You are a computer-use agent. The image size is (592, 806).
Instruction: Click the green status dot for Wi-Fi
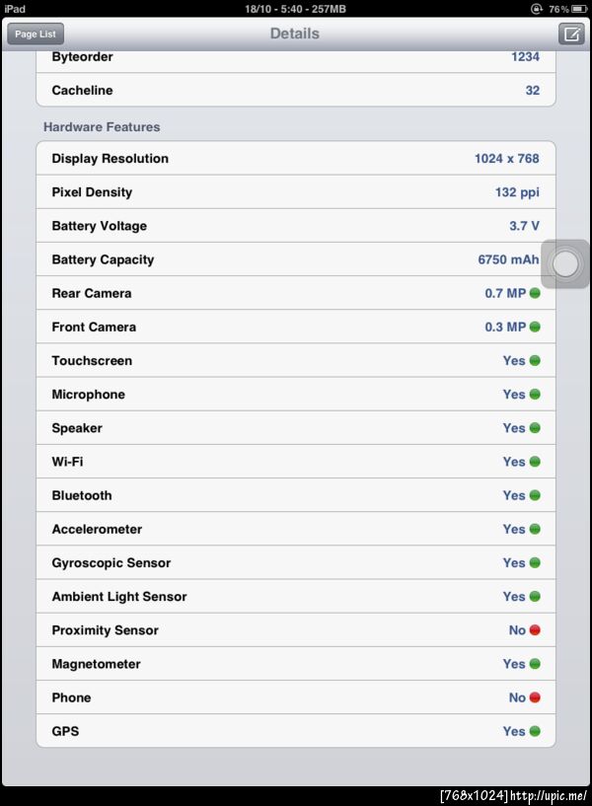click(x=535, y=462)
